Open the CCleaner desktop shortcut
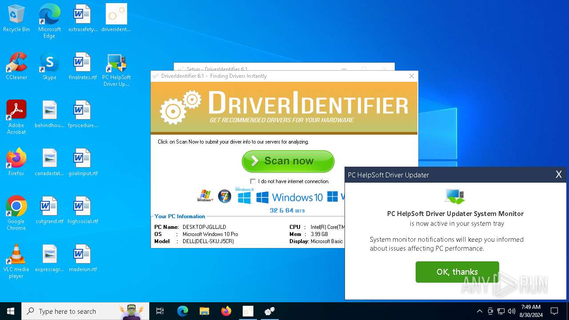This screenshot has height=320, width=569. (16, 67)
